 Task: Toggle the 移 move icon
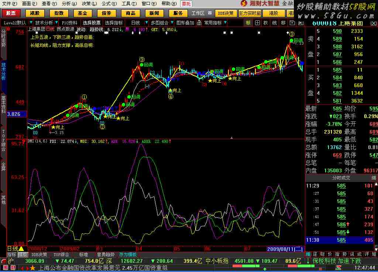point(283,23)
